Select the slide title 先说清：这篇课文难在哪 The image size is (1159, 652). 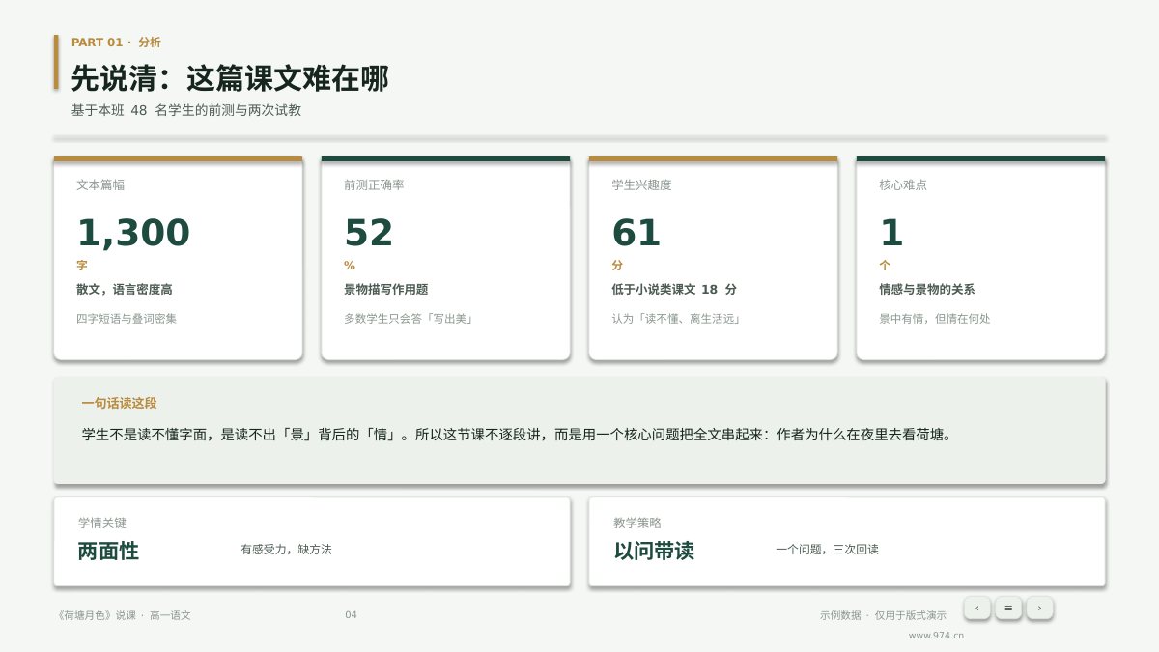[230, 78]
